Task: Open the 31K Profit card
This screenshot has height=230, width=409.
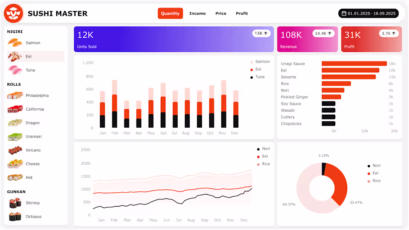Action: [x=371, y=39]
